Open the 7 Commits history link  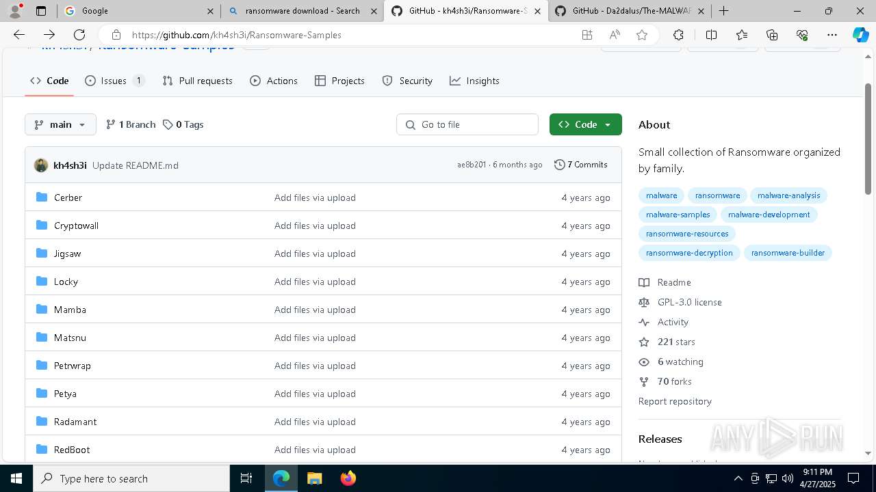581,165
